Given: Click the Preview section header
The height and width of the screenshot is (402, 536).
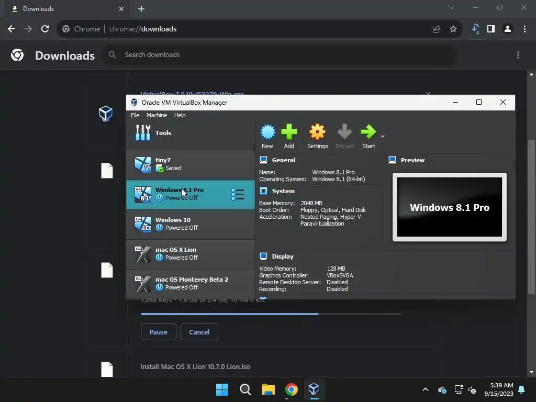Looking at the screenshot, I should (x=412, y=160).
